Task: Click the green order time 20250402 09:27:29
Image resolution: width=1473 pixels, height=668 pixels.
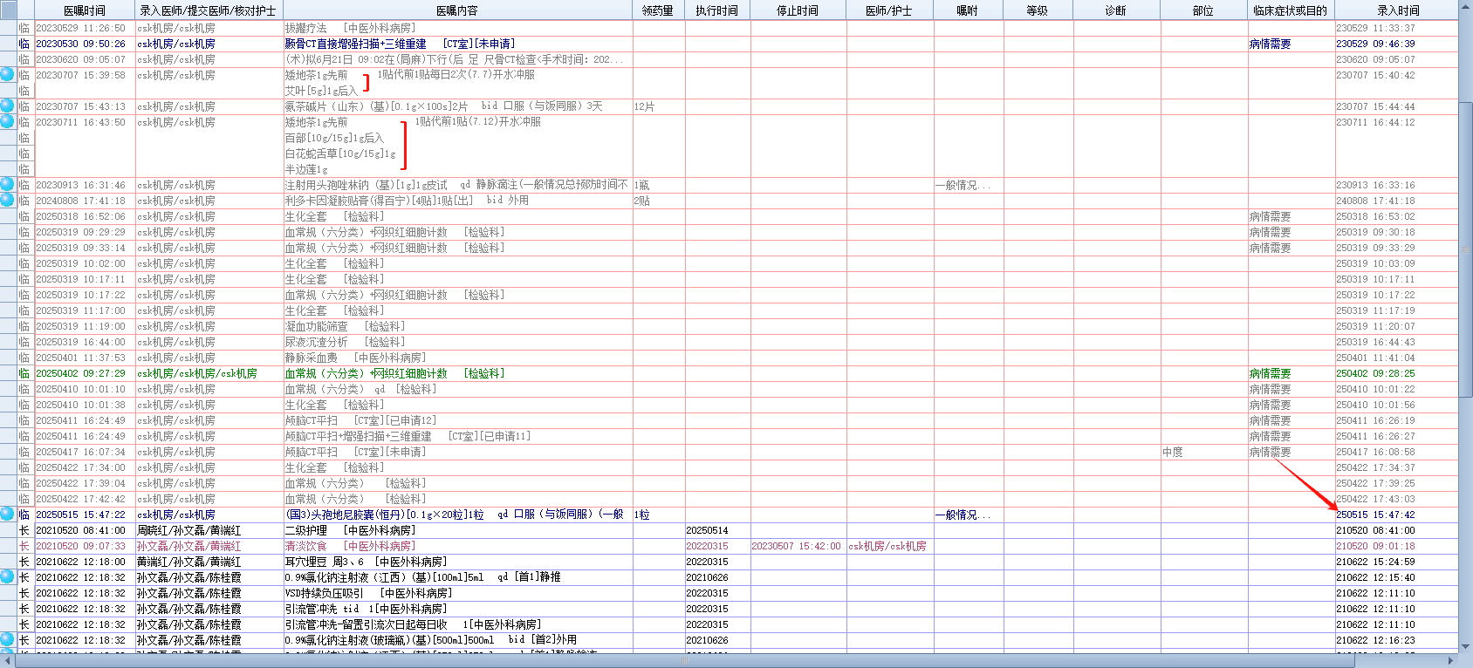Action: point(80,373)
